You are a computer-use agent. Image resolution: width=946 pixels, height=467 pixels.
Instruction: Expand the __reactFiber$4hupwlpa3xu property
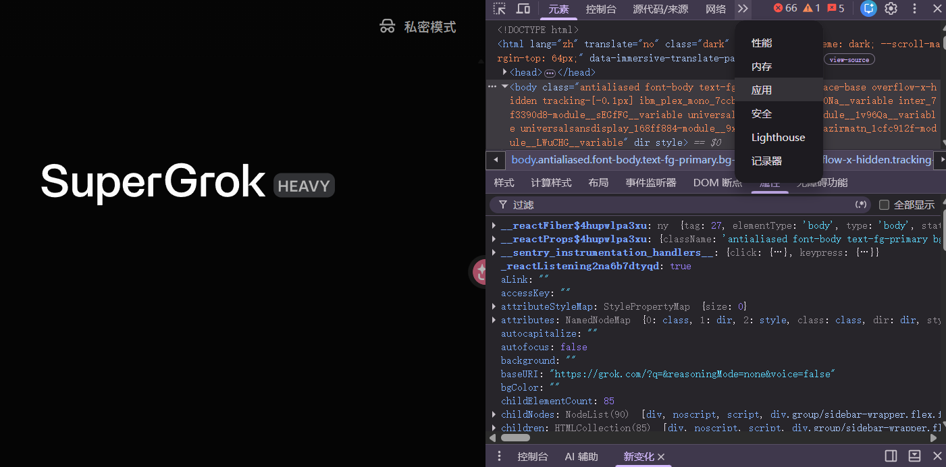(x=494, y=225)
